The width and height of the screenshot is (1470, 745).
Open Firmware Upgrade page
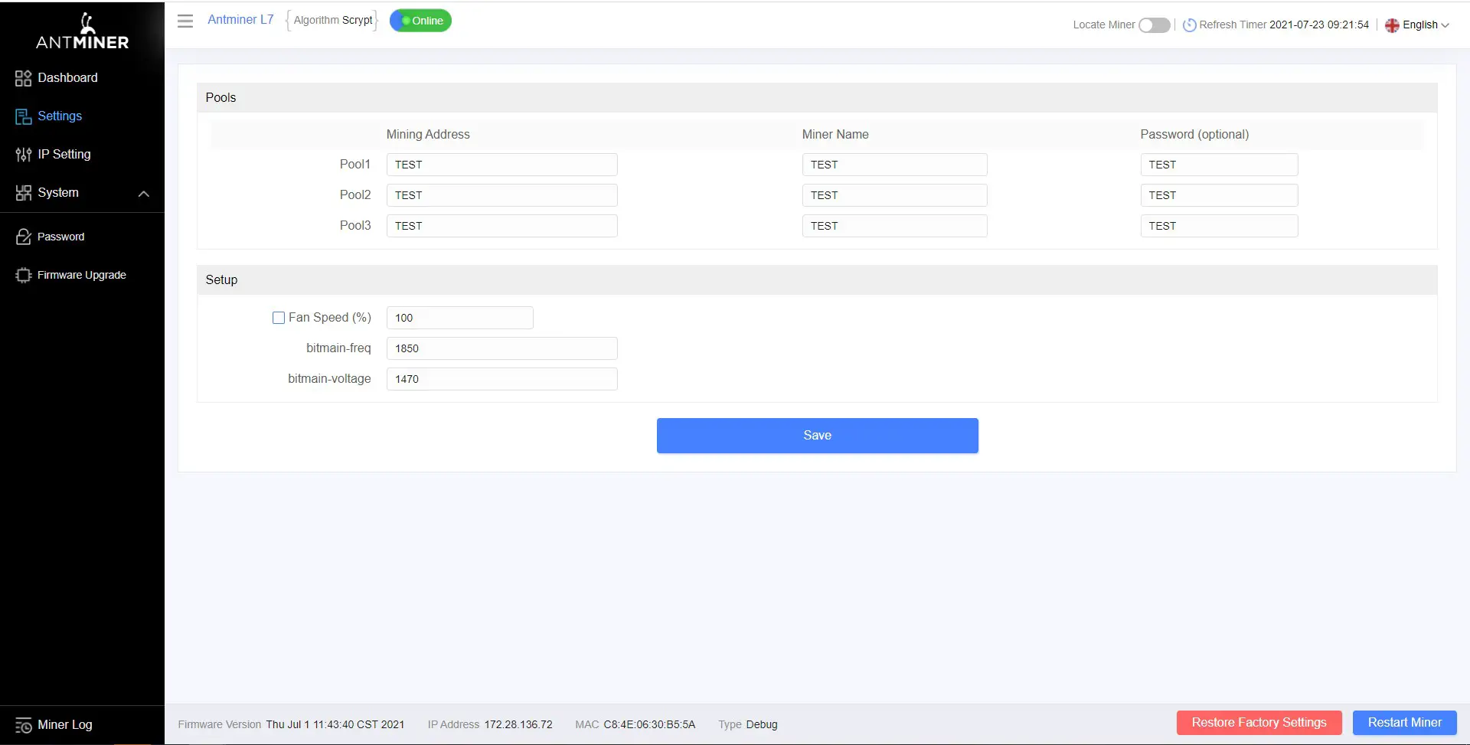82,275
